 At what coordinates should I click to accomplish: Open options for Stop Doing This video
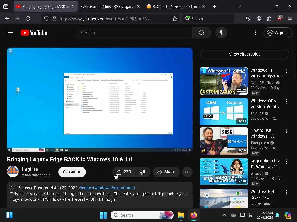pyautogui.click(x=286, y=162)
